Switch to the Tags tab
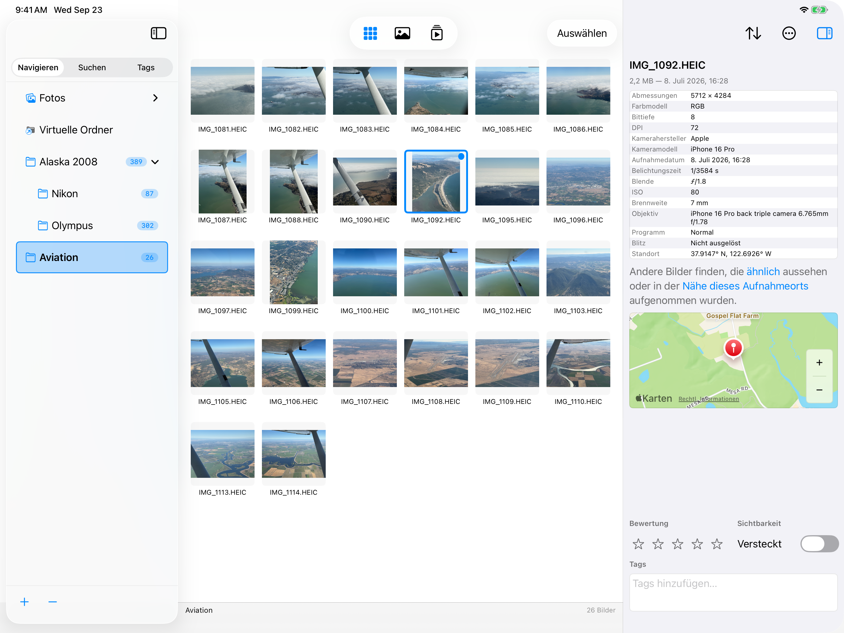844x633 pixels. point(146,67)
